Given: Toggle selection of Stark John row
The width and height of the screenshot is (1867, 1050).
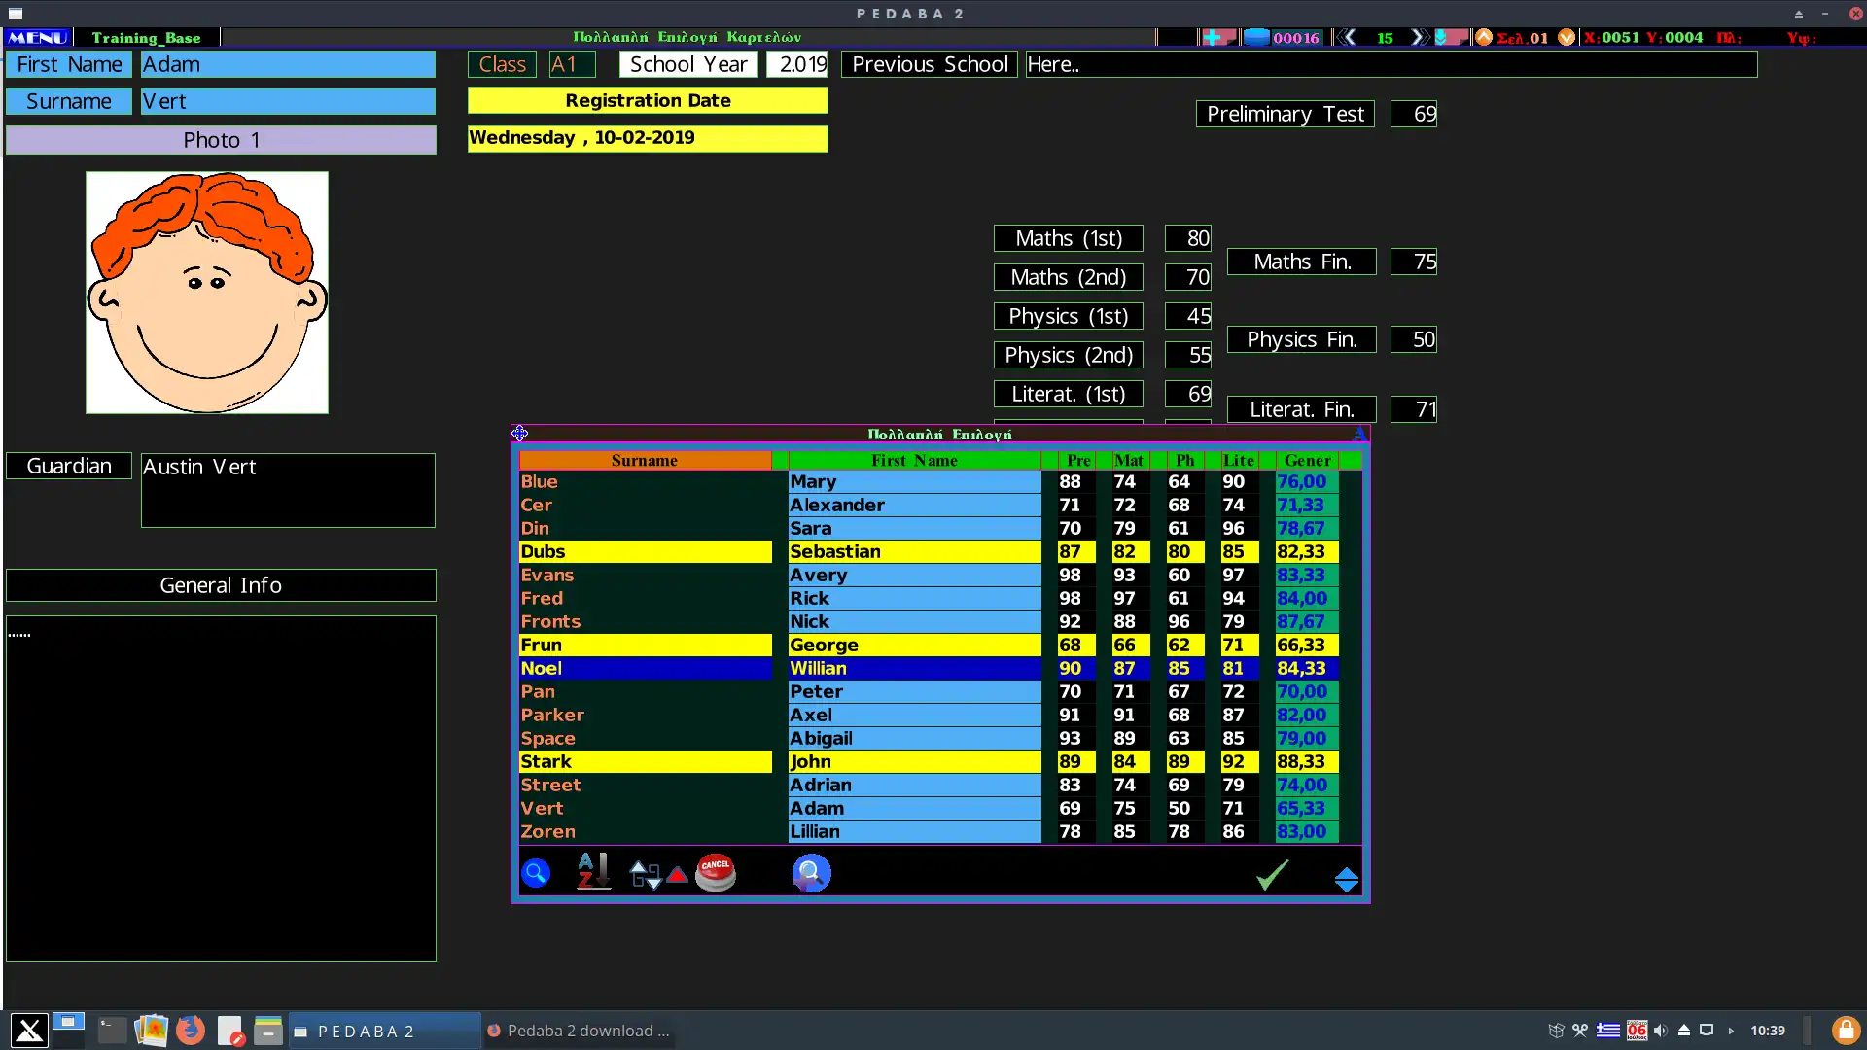Looking at the screenshot, I should (645, 762).
